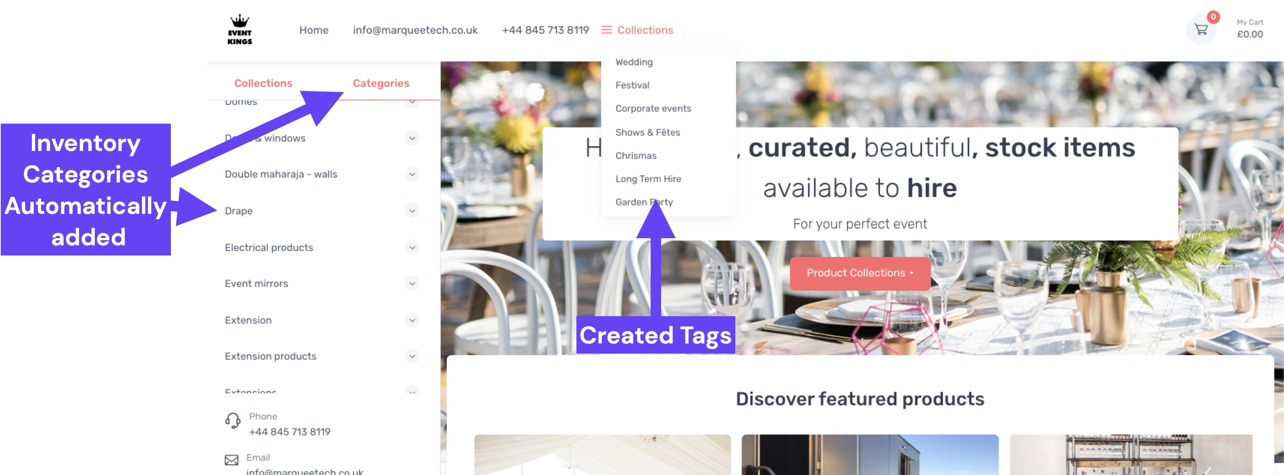
Task: Open the shopping cart icon
Action: pos(1201,30)
